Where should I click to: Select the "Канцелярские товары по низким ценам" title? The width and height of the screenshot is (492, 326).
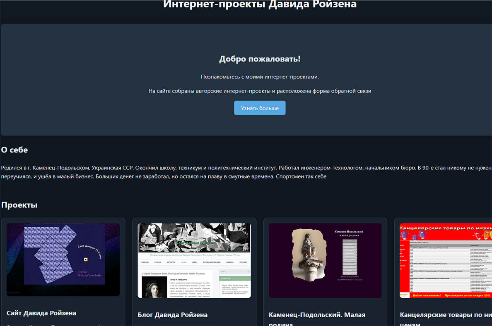click(446, 319)
